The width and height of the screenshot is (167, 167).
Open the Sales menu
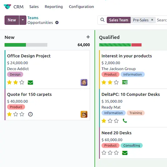click(x=34, y=7)
